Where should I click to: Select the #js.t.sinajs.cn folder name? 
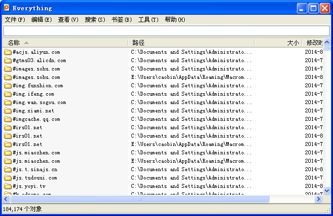pos(35,169)
